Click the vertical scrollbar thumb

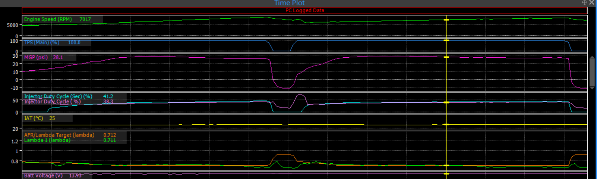(x=592, y=73)
